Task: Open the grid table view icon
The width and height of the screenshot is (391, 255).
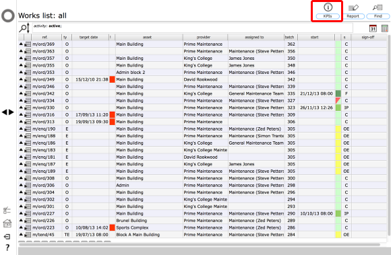Action: pos(385,28)
